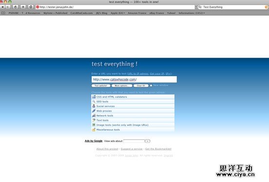The image size is (269, 182).
Task: Reload the page with the refresh icon
Action: [x=15, y=7]
